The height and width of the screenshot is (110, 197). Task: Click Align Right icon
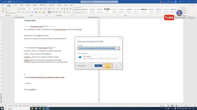click(54, 12)
